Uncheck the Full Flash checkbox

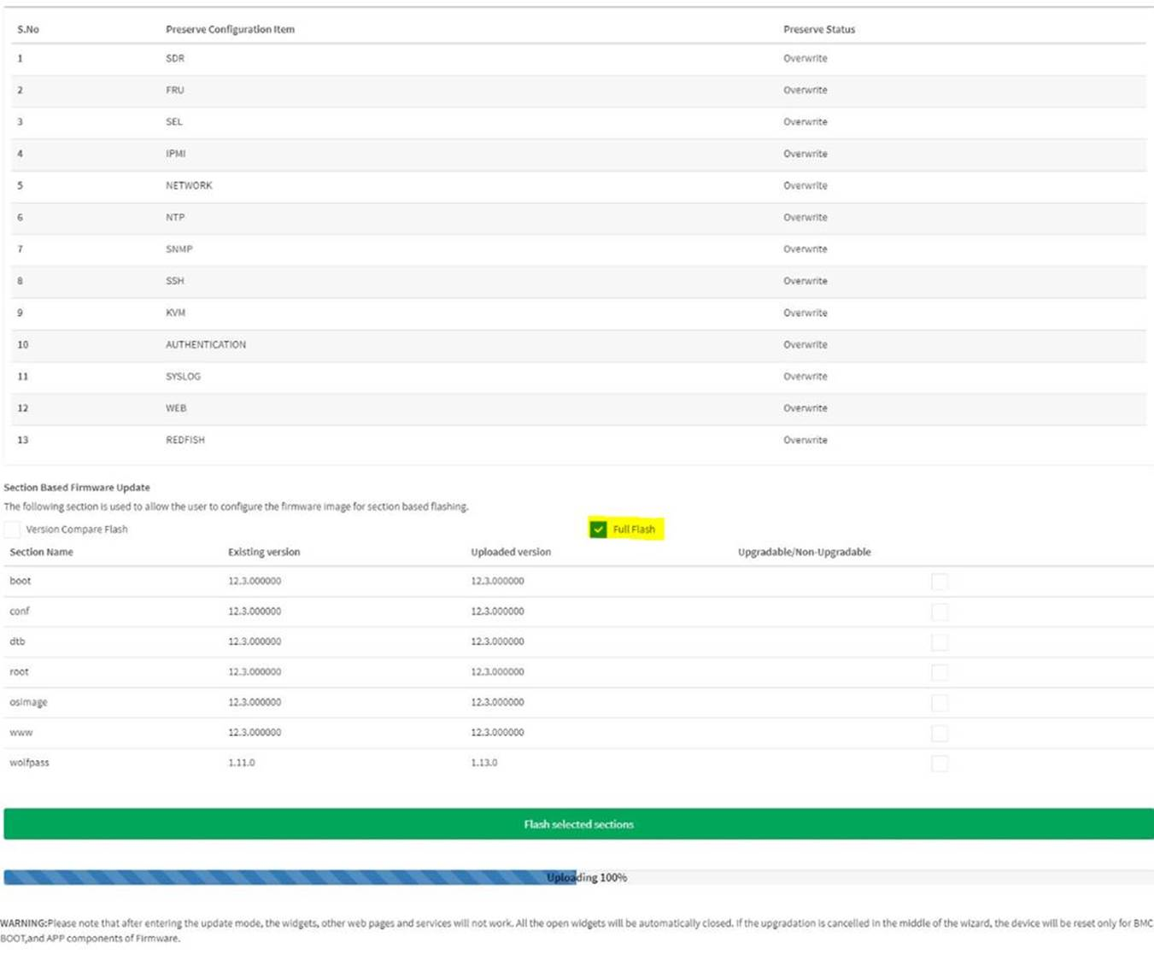[598, 530]
